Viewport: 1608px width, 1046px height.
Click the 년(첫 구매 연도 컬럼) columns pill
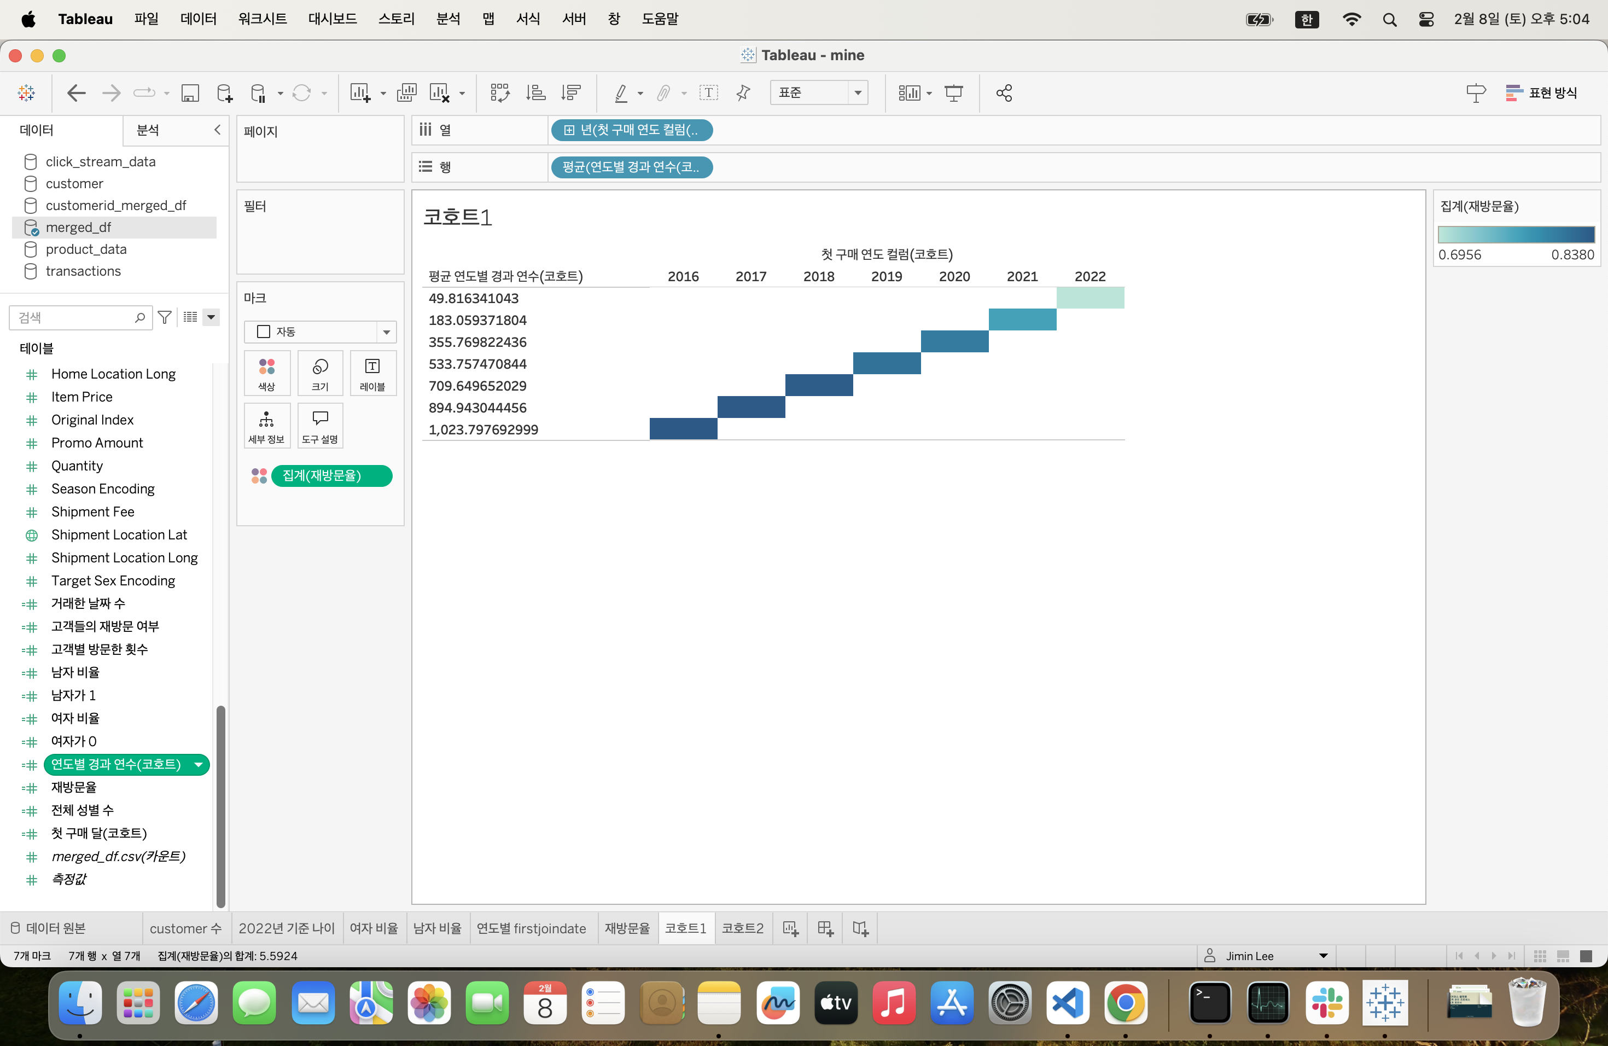[x=632, y=130]
